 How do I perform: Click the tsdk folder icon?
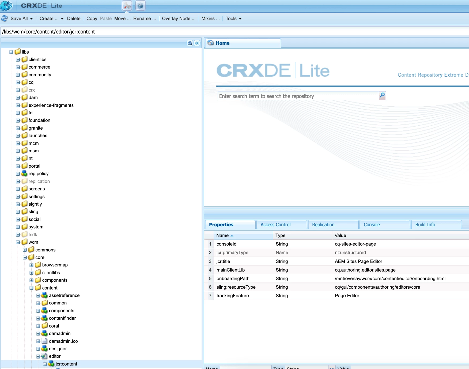[x=24, y=234]
